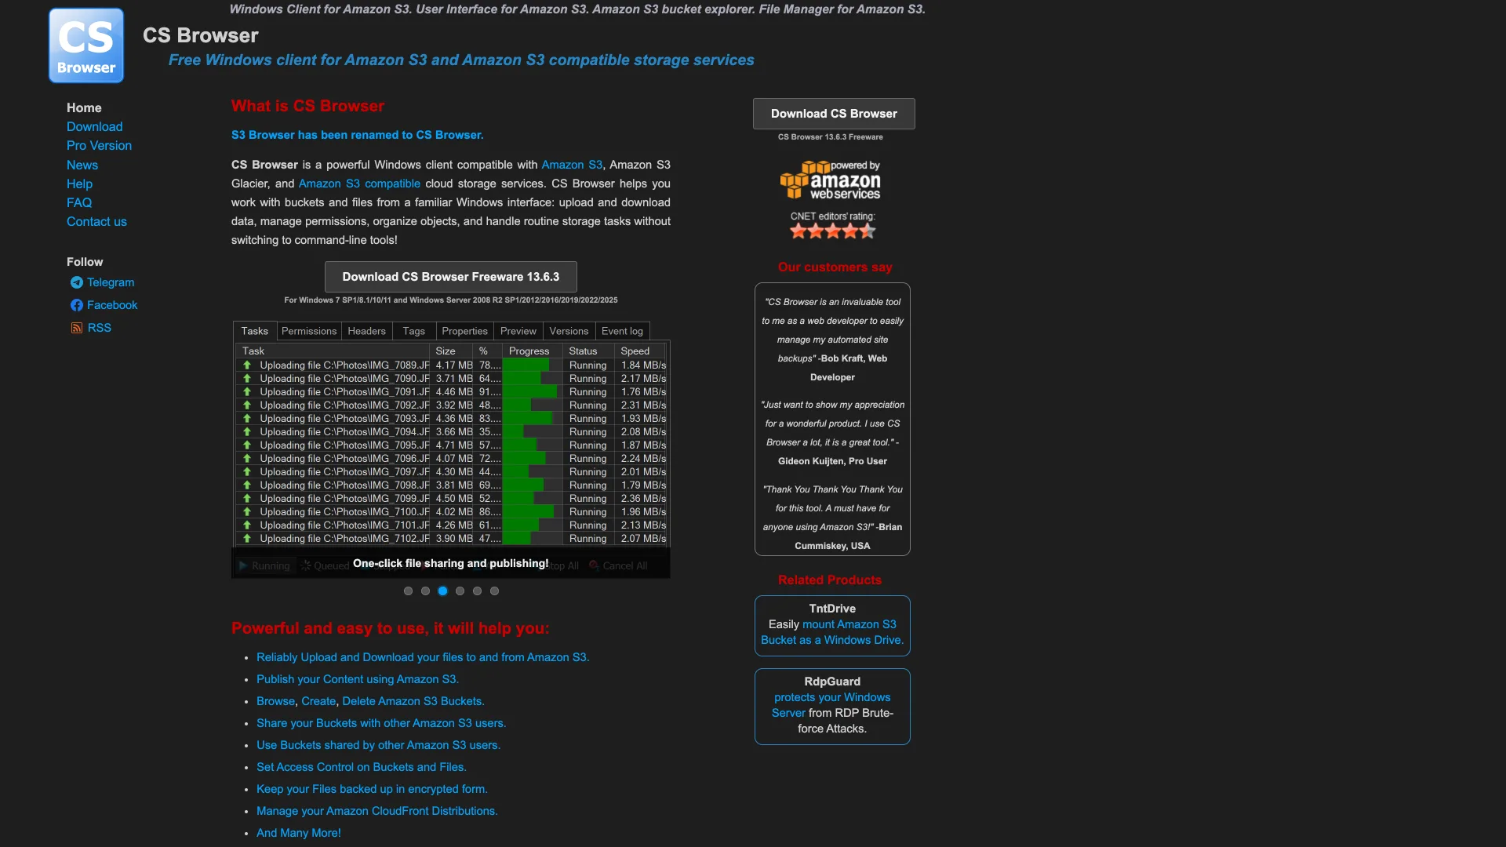This screenshot has height=847, width=1506.
Task: Select the sixth slideshow dot
Action: [494, 591]
